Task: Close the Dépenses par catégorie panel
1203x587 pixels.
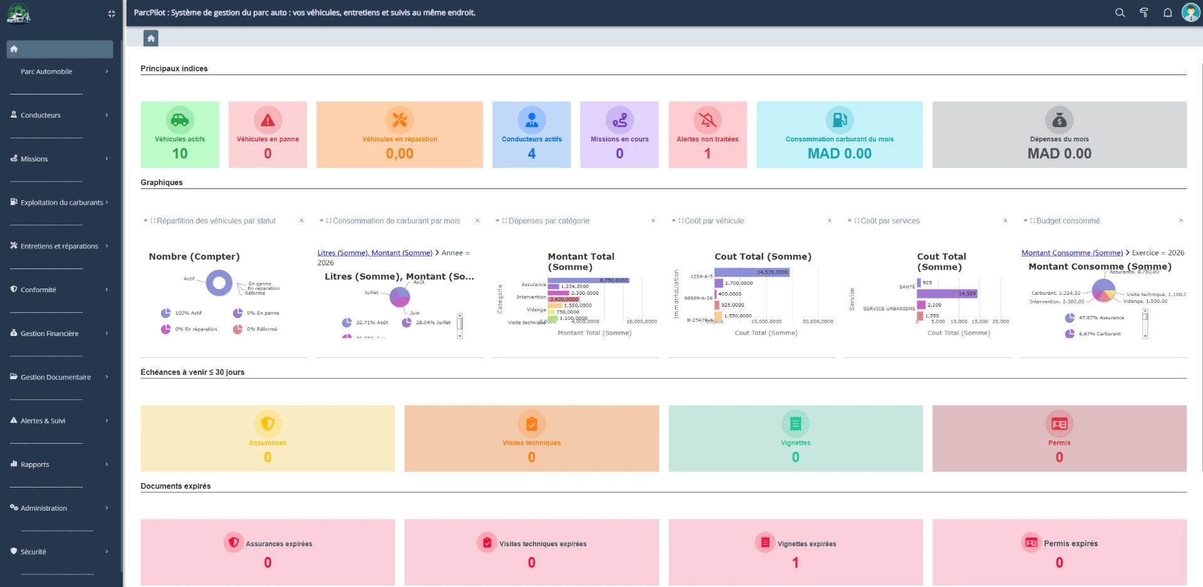Action: pos(653,220)
